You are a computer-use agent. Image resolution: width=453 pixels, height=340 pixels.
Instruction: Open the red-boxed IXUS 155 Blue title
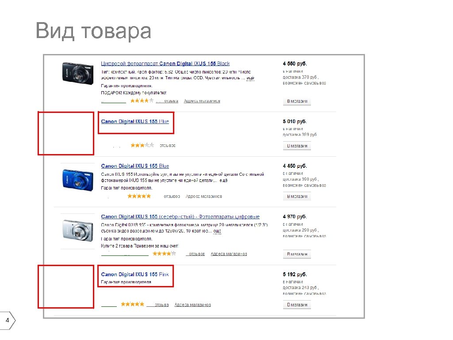(x=135, y=121)
